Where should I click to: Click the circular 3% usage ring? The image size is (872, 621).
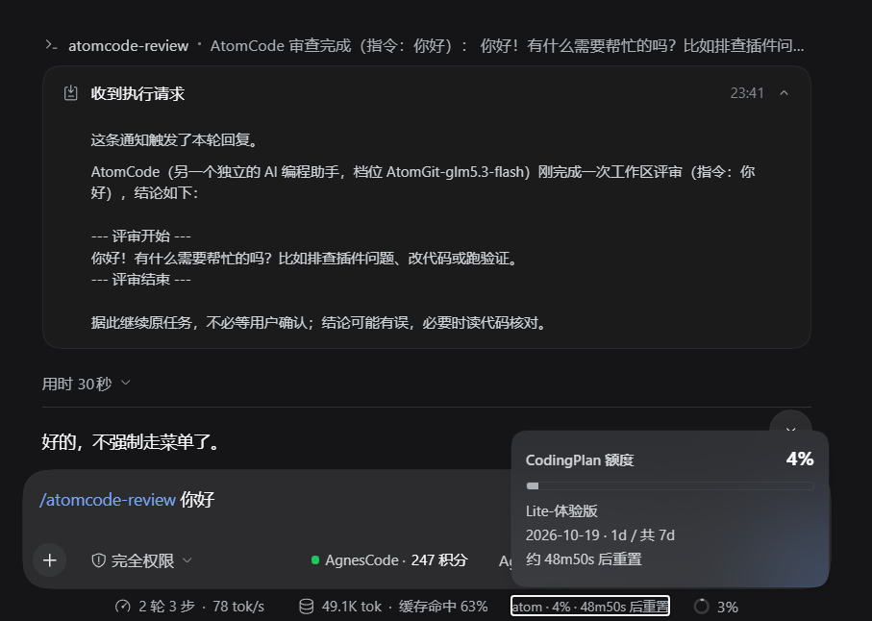click(x=701, y=607)
